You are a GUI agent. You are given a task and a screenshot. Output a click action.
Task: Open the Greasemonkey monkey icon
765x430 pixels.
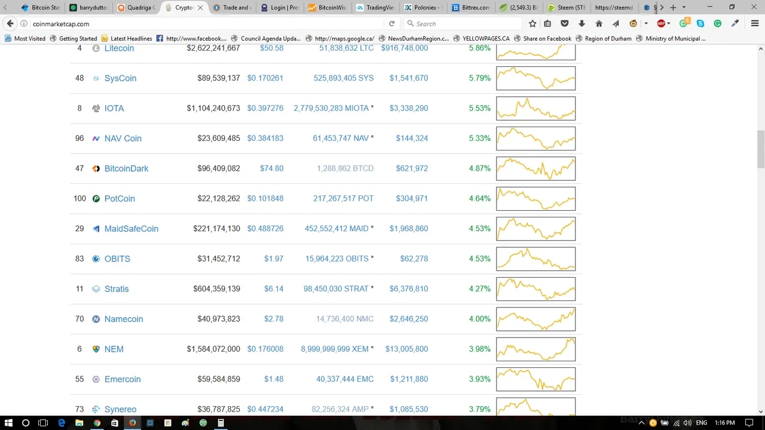[634, 24]
